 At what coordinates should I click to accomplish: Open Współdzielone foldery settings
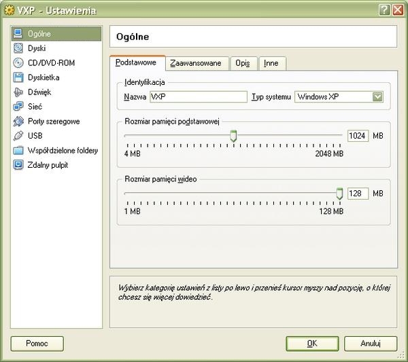pyautogui.click(x=63, y=151)
